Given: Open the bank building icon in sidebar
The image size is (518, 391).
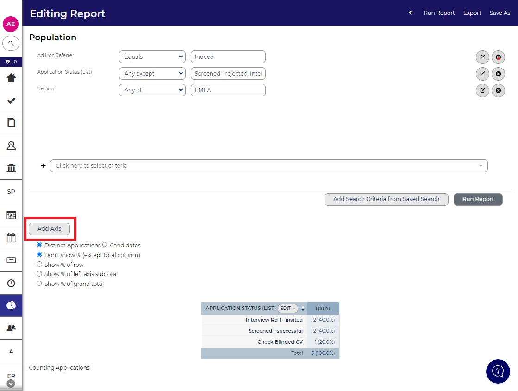Looking at the screenshot, I should (11, 168).
